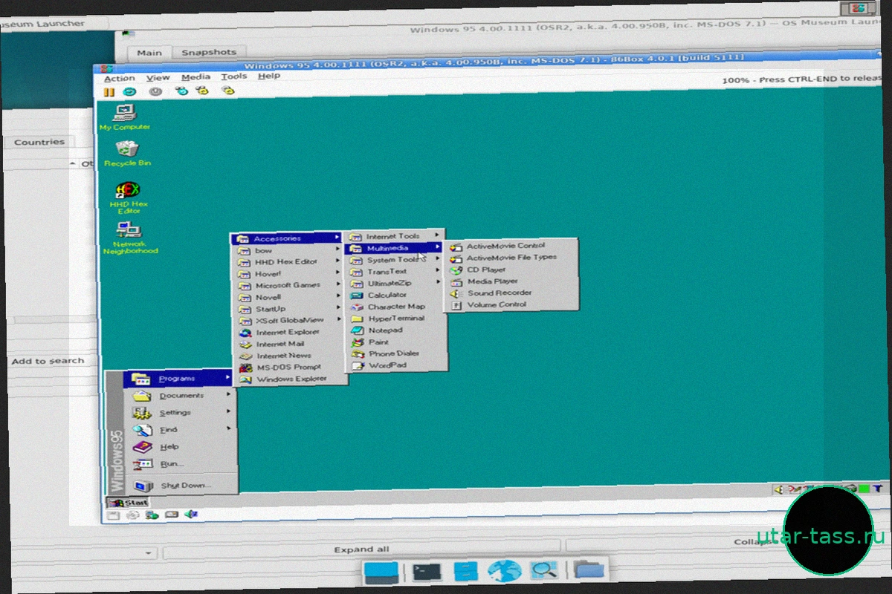Open ActiveMovie File Types entry
This screenshot has height=594, width=892.
[511, 258]
